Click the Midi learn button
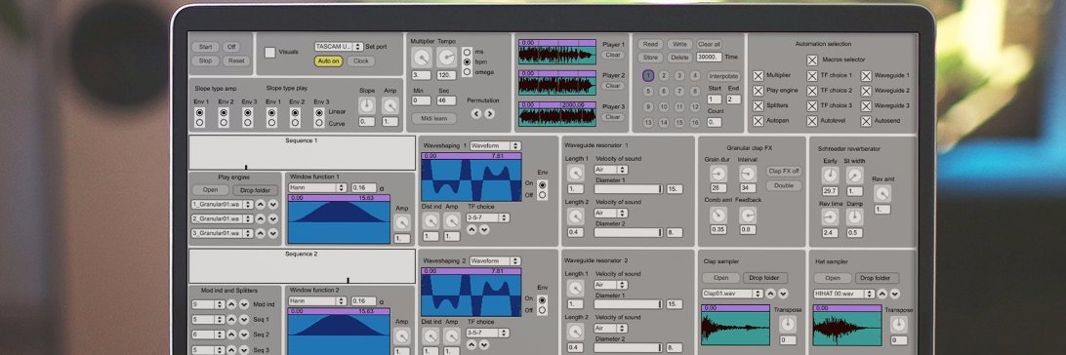The height and width of the screenshot is (355, 1066). (434, 118)
